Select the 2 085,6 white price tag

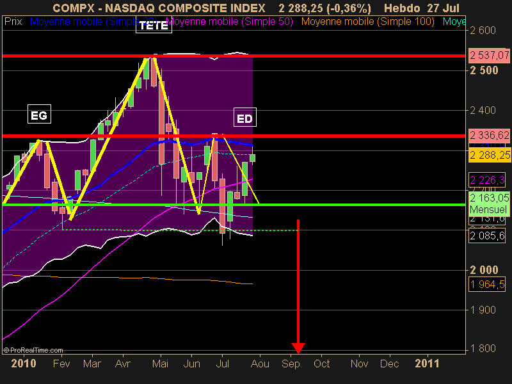487,236
